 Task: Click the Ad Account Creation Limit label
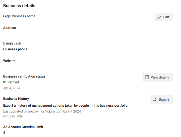pos(23,127)
